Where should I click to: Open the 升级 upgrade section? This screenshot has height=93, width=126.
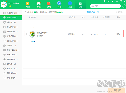pyautogui.click(x=70, y=5)
